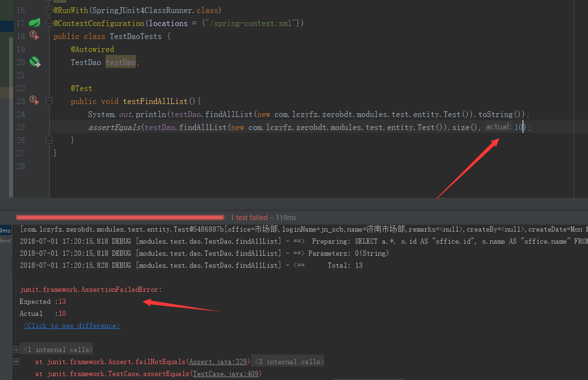Click the assertEquals call on line 25
Screen dimensions: 588x380
tap(114, 127)
